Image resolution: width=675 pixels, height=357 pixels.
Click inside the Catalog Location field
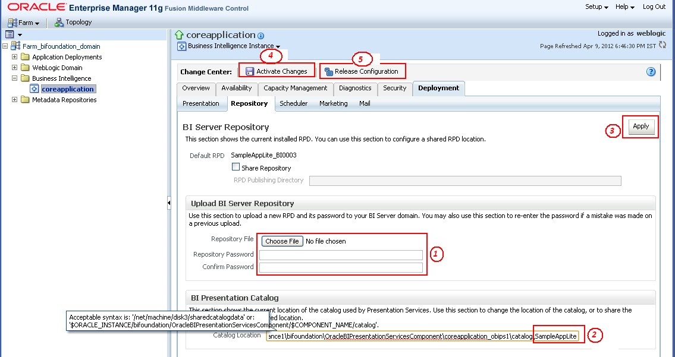tap(416, 336)
